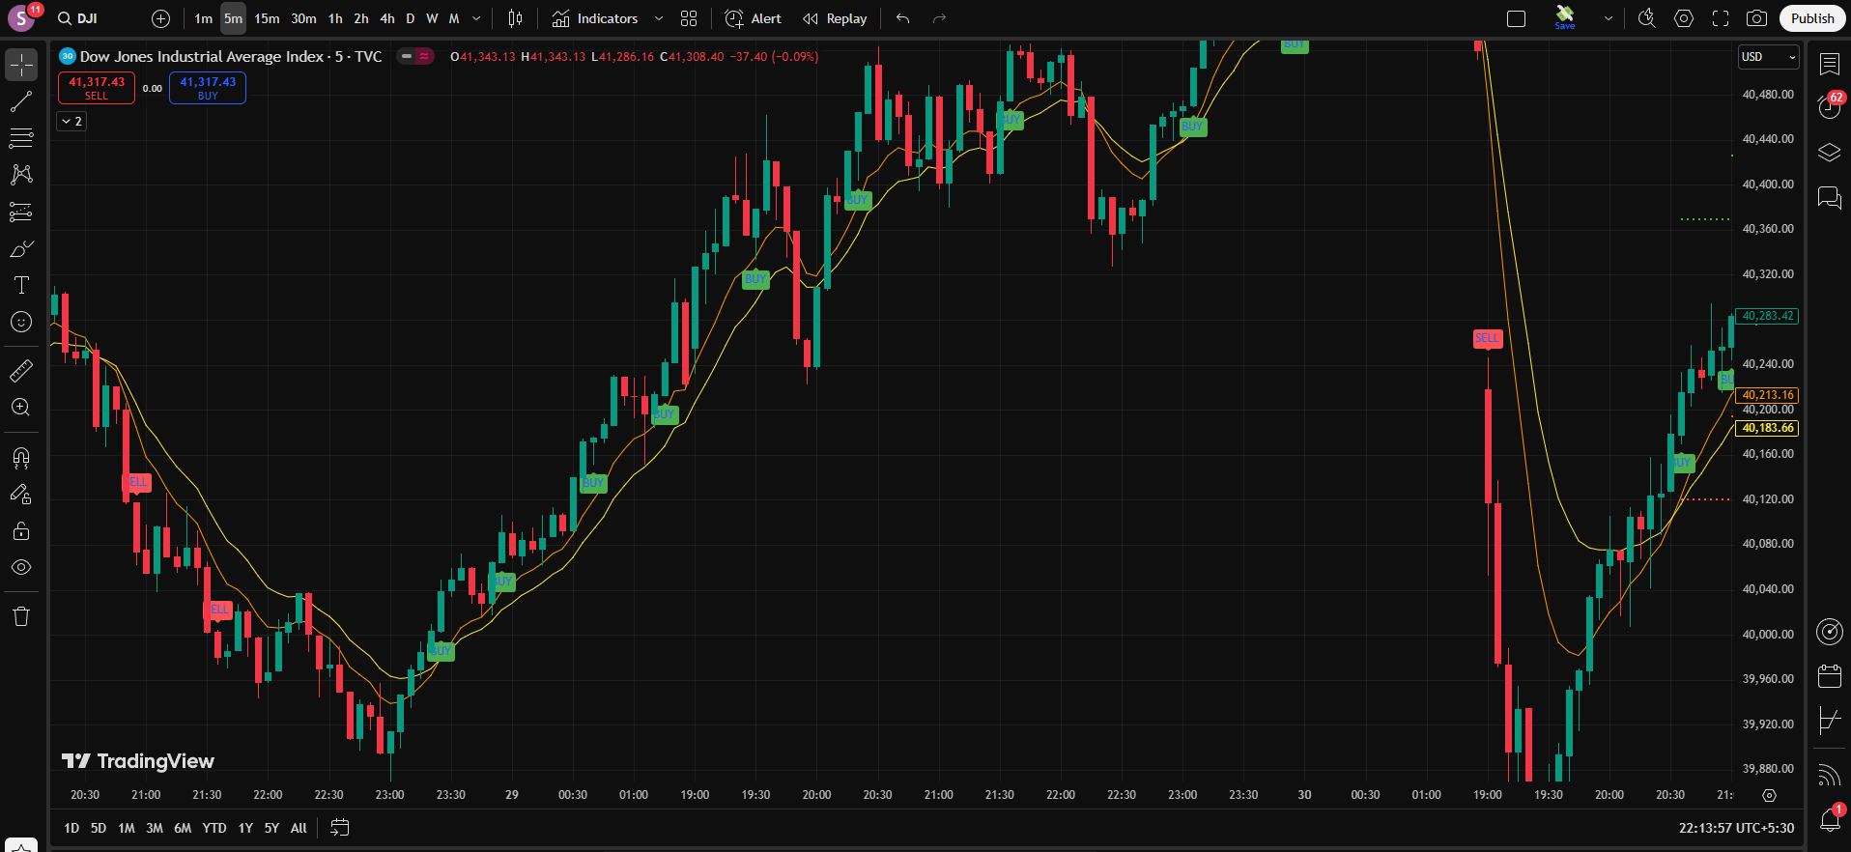Select the text annotation tool
The width and height of the screenshot is (1851, 852).
21,285
